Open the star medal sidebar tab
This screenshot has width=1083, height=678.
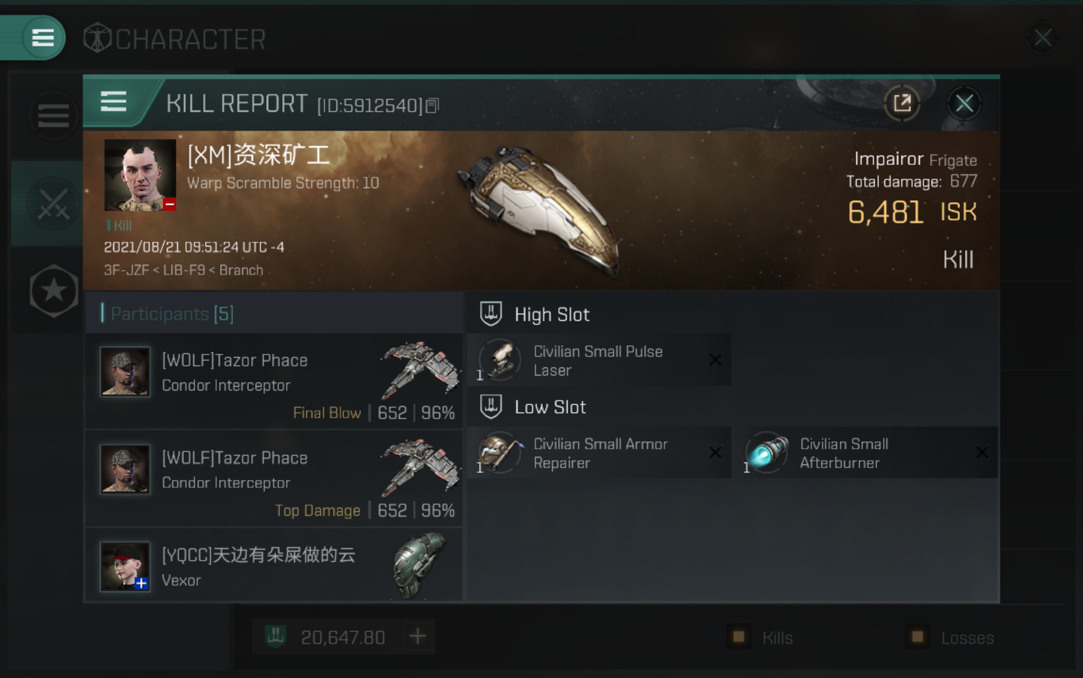point(54,291)
